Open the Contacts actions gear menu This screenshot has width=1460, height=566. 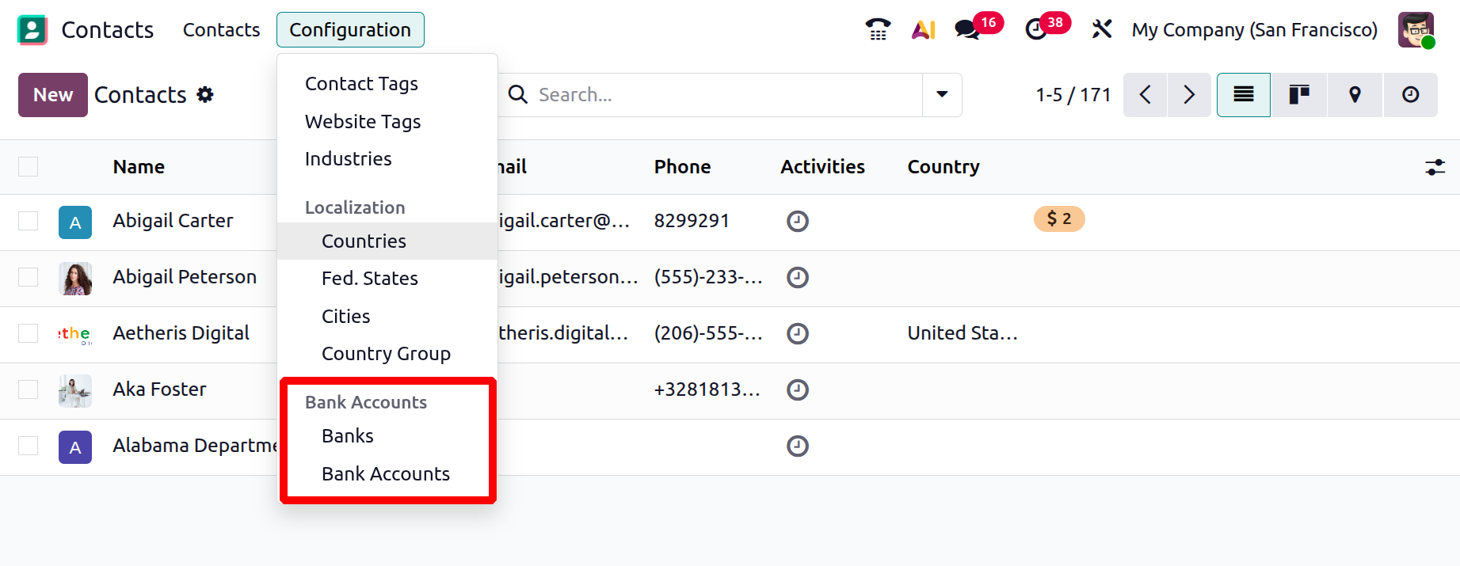(x=205, y=95)
